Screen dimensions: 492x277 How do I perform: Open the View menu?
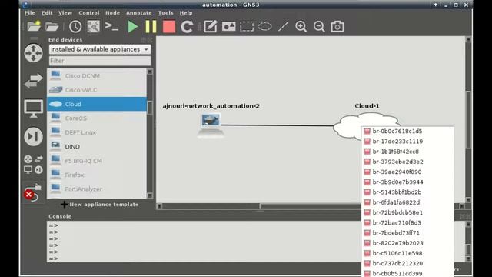pyautogui.click(x=65, y=13)
